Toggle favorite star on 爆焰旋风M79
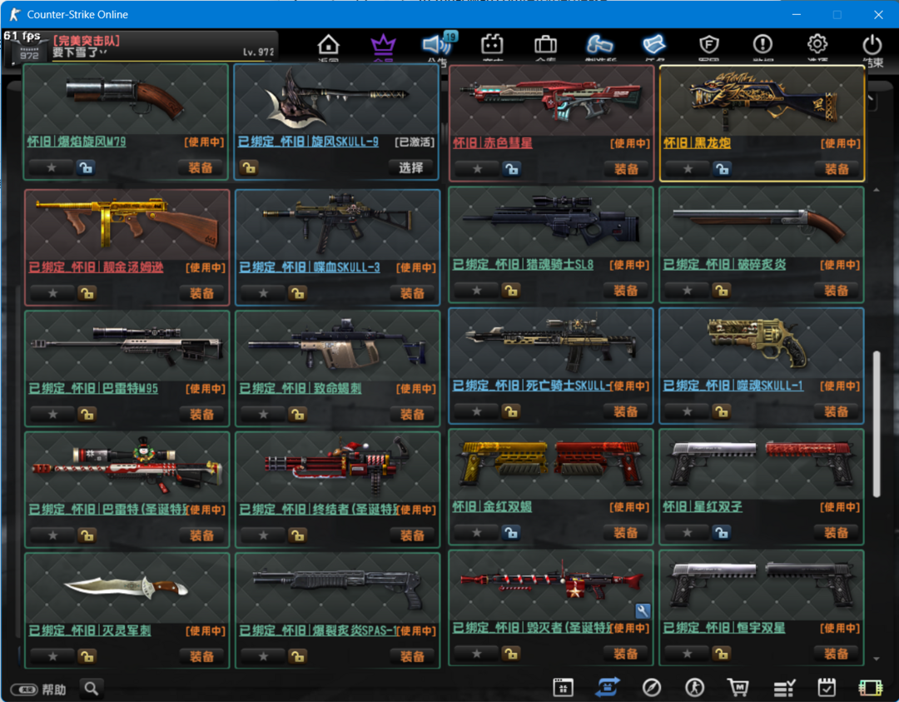Viewport: 899px width, 702px height. coord(52,168)
